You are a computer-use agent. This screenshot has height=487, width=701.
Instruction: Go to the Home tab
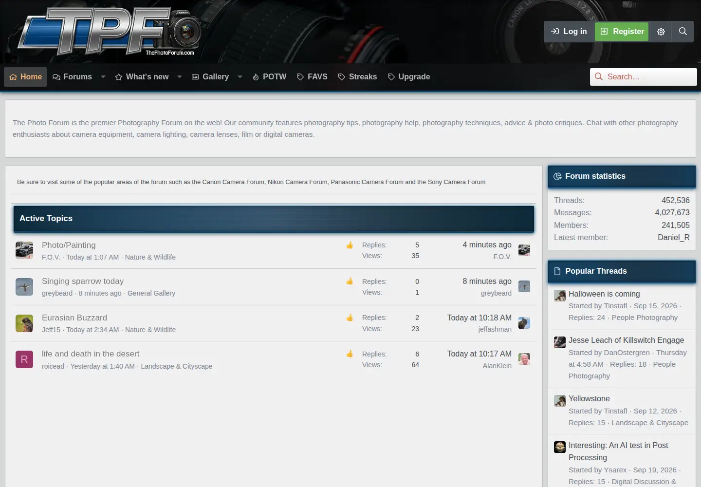coord(25,77)
